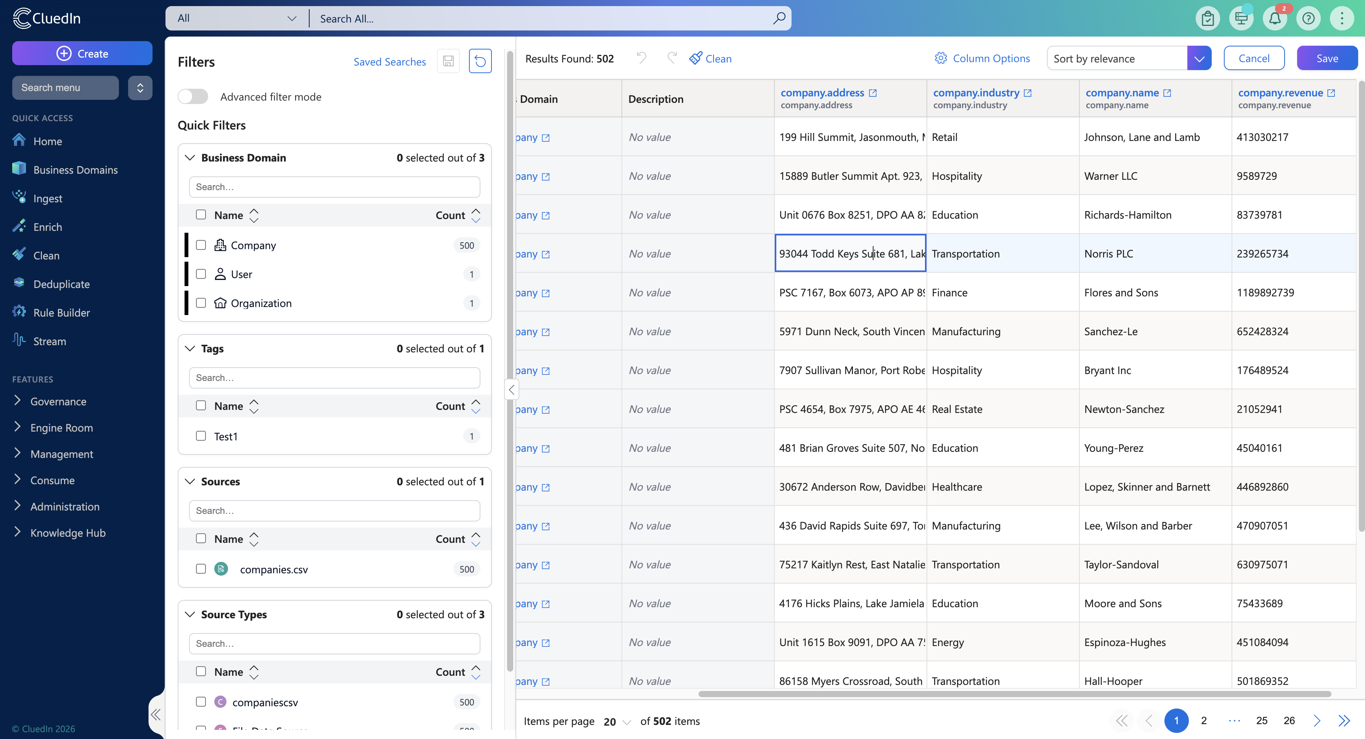Open the Sort by relevance dropdown
The height and width of the screenshot is (739, 1365).
pos(1199,58)
